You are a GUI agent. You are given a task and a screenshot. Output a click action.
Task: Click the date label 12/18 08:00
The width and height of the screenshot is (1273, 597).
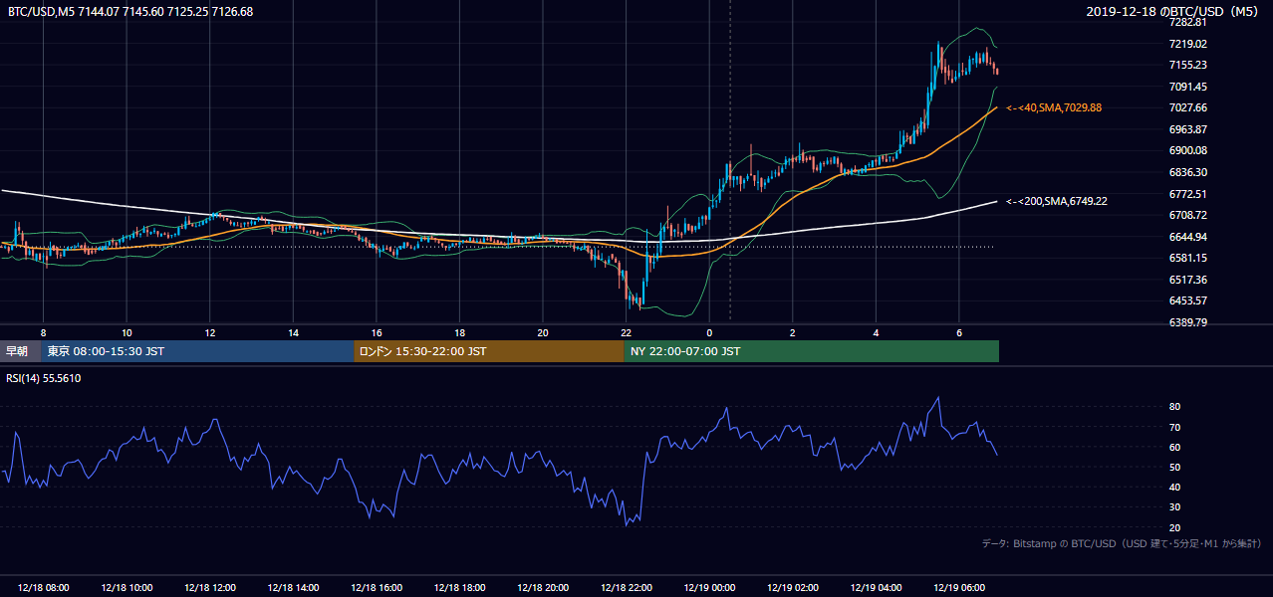(44, 588)
